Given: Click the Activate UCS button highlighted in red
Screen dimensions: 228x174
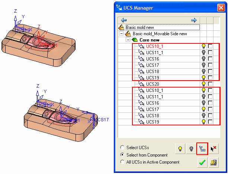Looking at the screenshot, I should coord(202,149).
